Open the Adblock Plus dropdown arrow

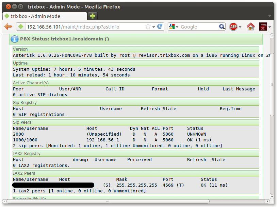tap(240, 27)
